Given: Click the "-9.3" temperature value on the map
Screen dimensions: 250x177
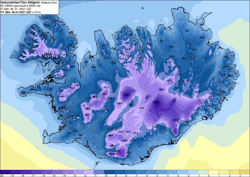Looking at the screenshot, I should coord(56,21).
